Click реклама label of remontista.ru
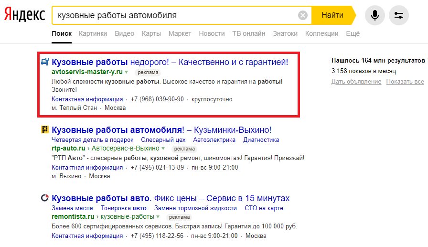This screenshot has width=428, height=247. point(179,217)
